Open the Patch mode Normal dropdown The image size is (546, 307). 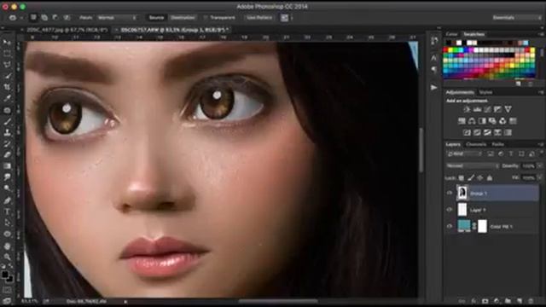tap(118, 17)
